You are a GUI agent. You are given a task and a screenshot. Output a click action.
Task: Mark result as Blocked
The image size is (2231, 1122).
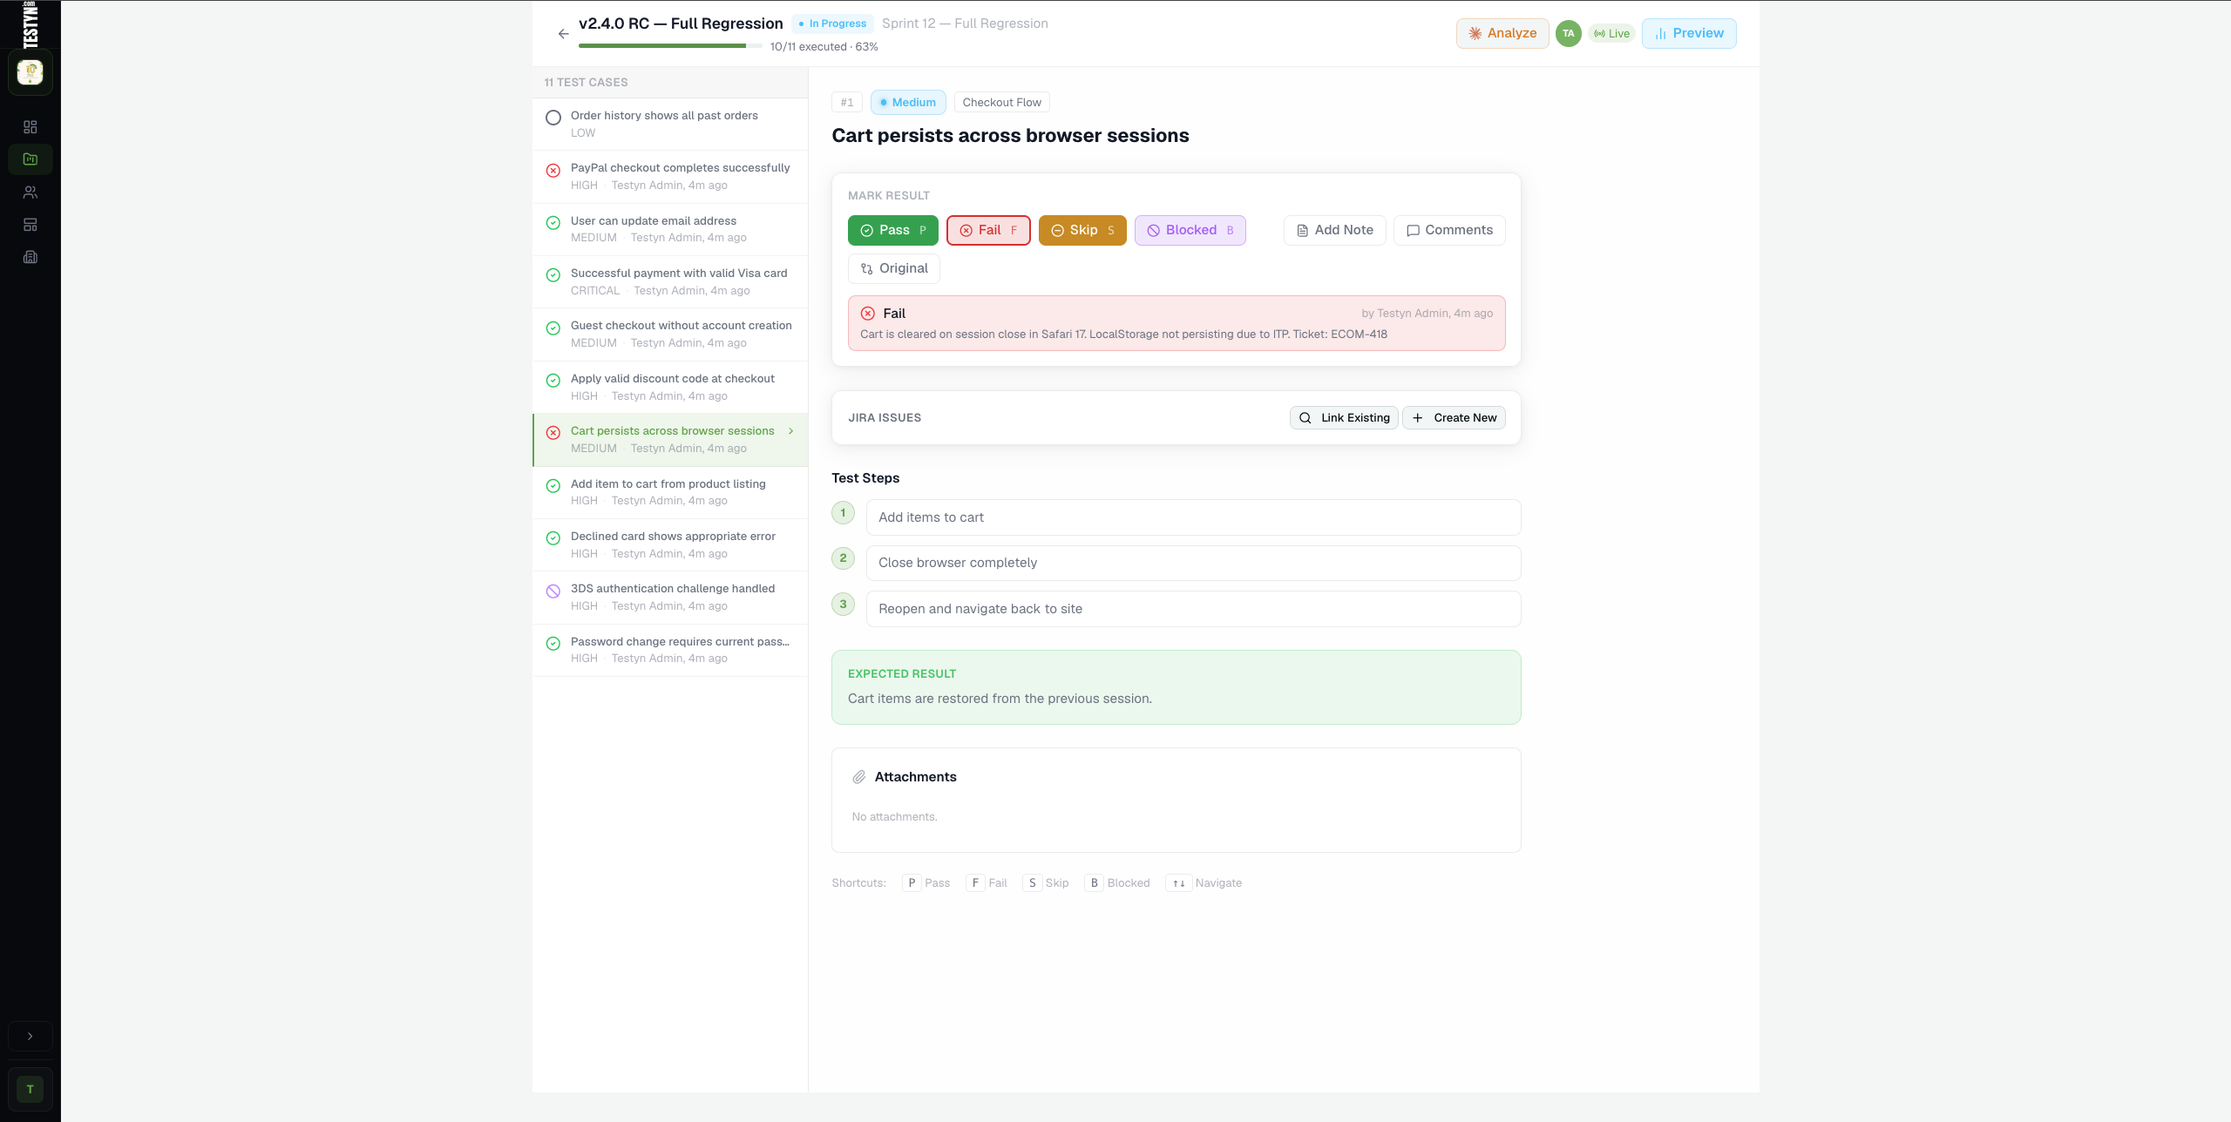click(1190, 230)
